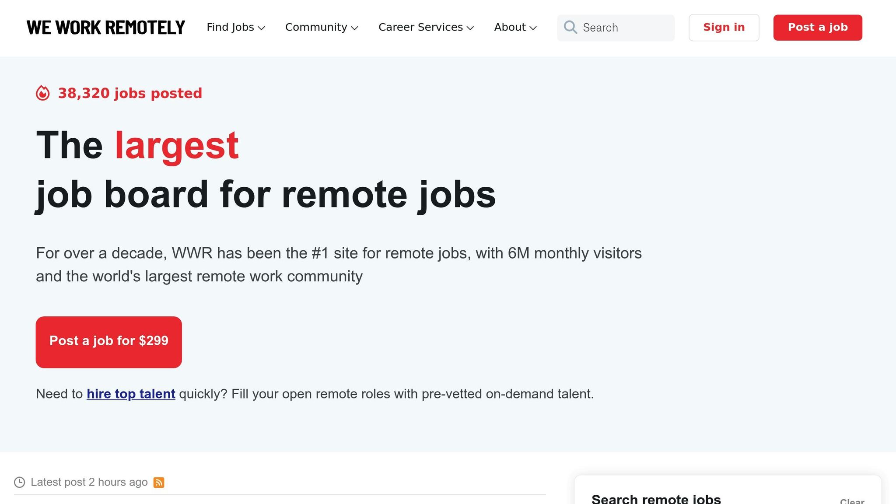This screenshot has height=504, width=896.
Task: Click the Latest post 2 hours ago text
Action: 88,482
